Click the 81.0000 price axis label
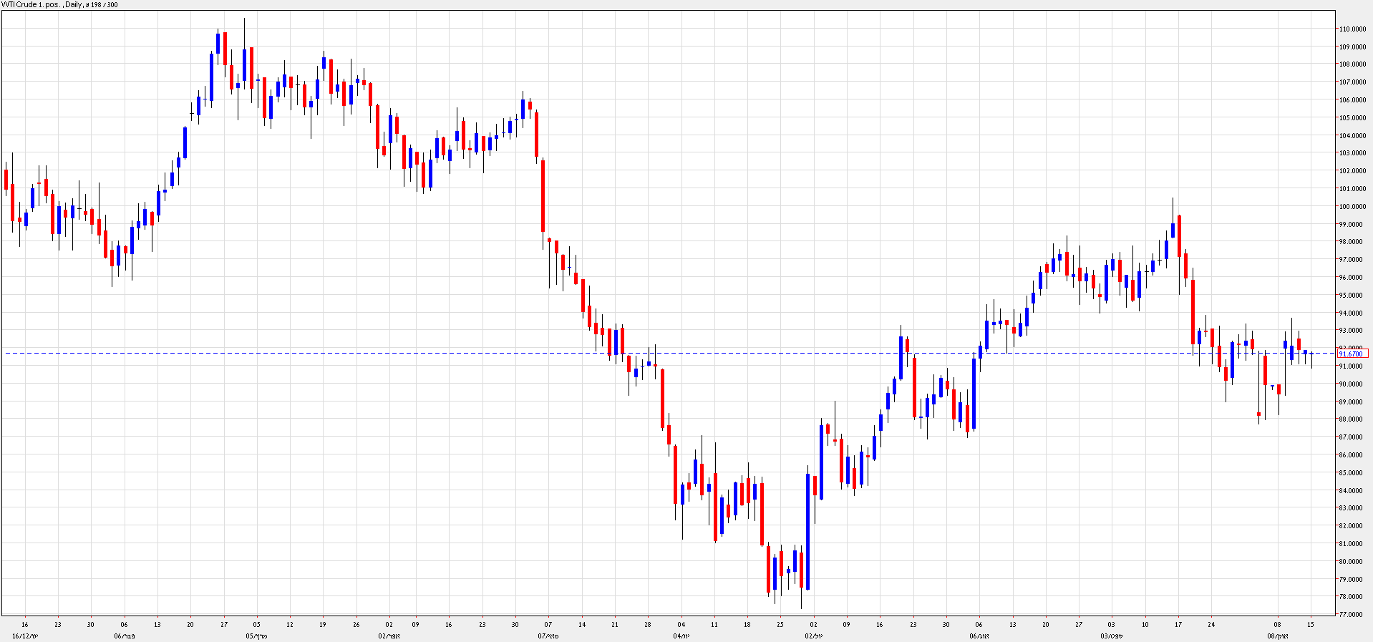This screenshot has width=1373, height=642. click(x=1352, y=544)
